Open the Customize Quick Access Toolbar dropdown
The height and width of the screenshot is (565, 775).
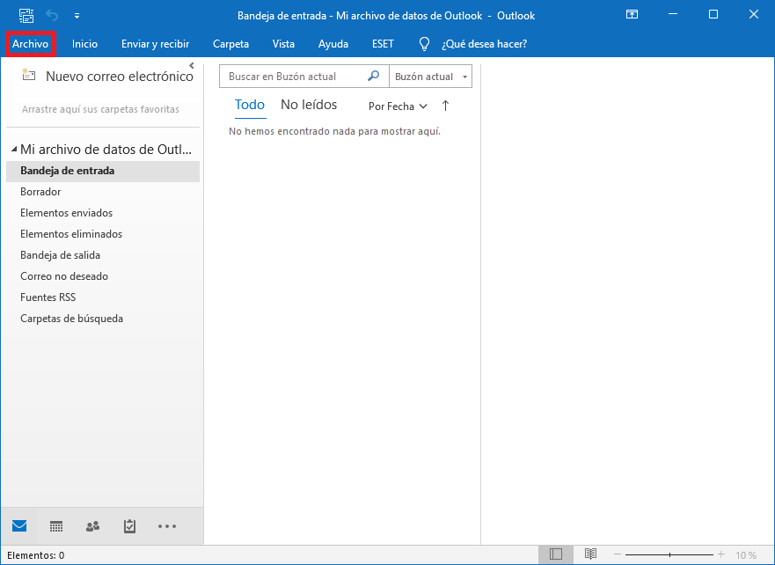[x=77, y=16]
